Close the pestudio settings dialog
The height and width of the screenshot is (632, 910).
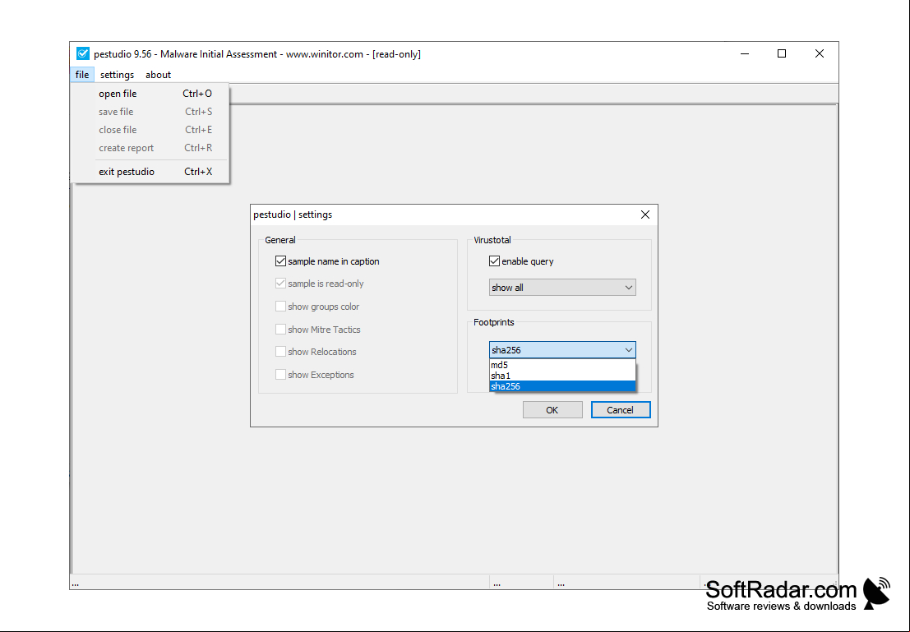(644, 215)
